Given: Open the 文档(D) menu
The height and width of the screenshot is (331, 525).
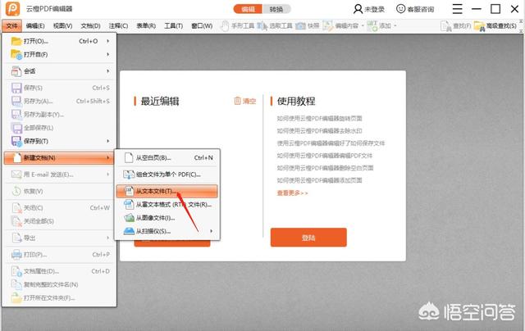Looking at the screenshot, I should [90, 25].
